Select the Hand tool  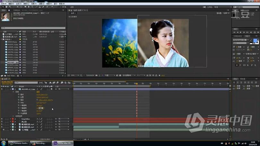6,7
